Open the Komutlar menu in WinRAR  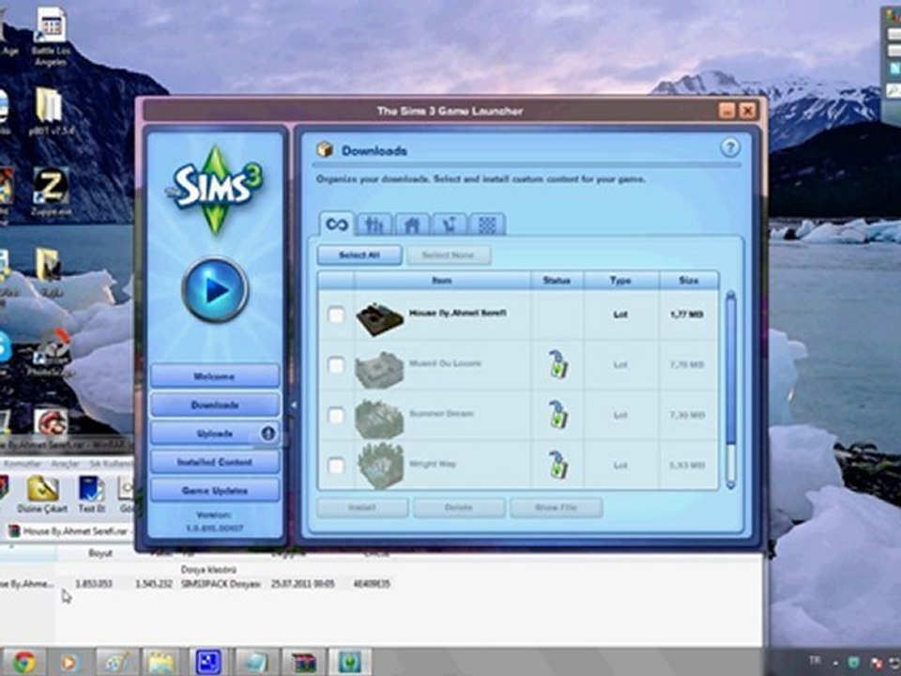tap(22, 463)
